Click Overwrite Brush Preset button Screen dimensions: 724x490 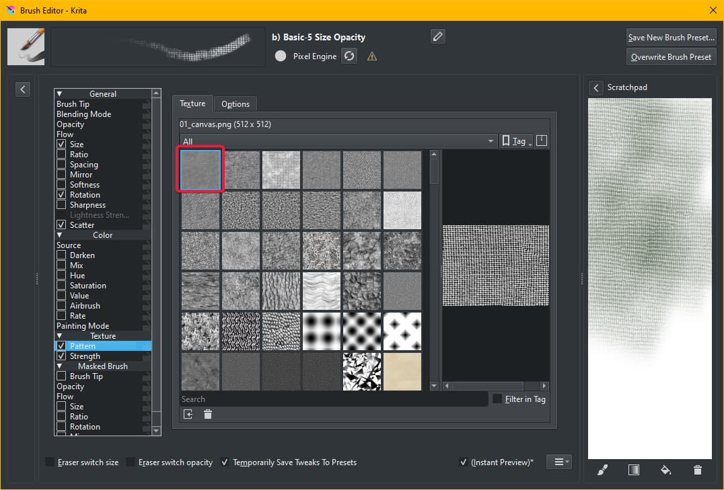tap(671, 57)
